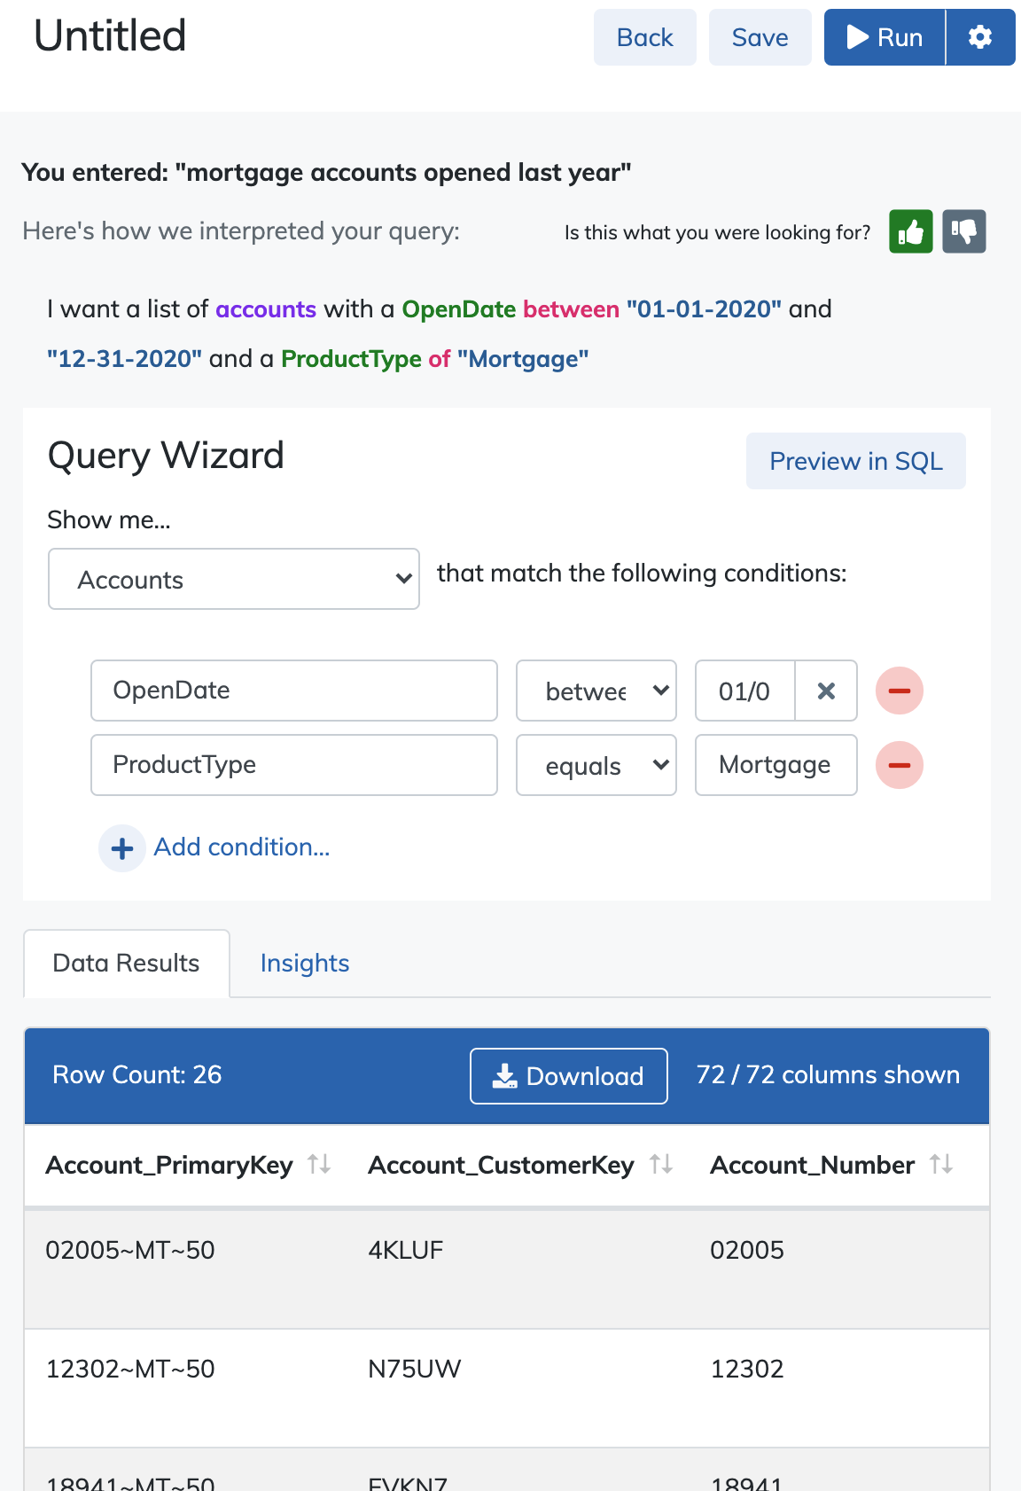Screen dimensions: 1021x1491
Task: Select the Data Results tab
Action: click(x=127, y=964)
